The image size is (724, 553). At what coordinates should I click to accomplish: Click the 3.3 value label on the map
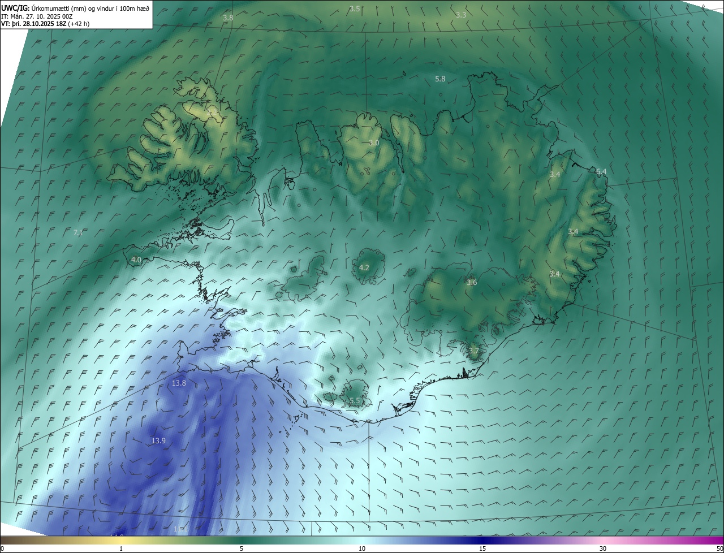click(461, 15)
